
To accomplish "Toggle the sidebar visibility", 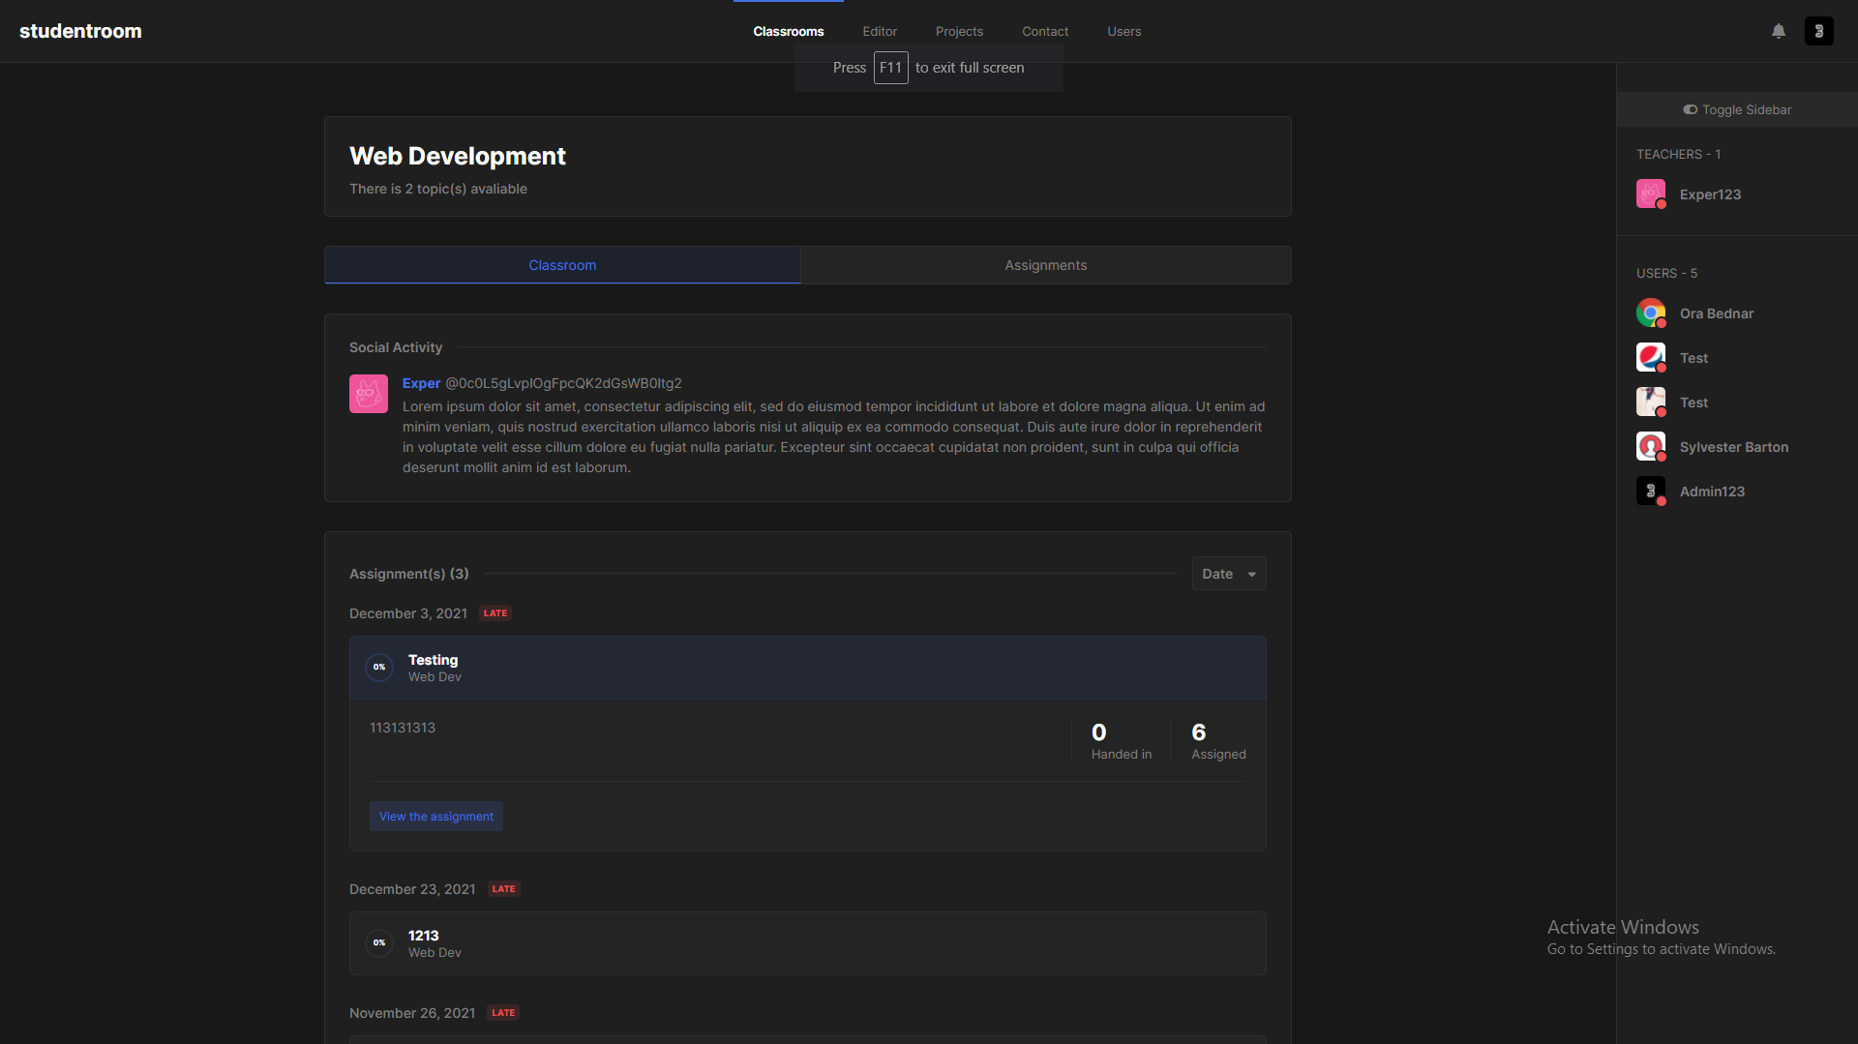I will pyautogui.click(x=1736, y=109).
